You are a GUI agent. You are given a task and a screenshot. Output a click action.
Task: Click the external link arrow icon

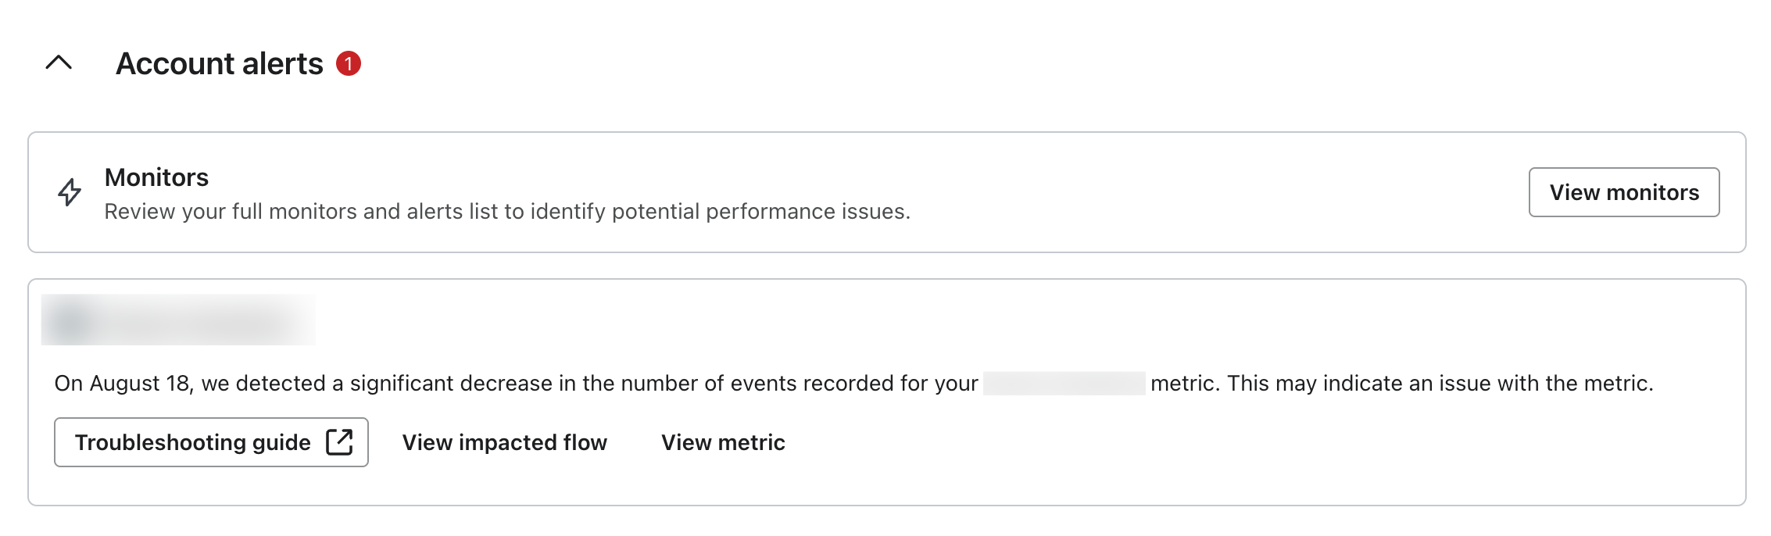[339, 441]
